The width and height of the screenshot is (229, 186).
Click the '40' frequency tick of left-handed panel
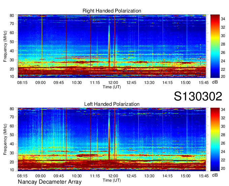12,144
